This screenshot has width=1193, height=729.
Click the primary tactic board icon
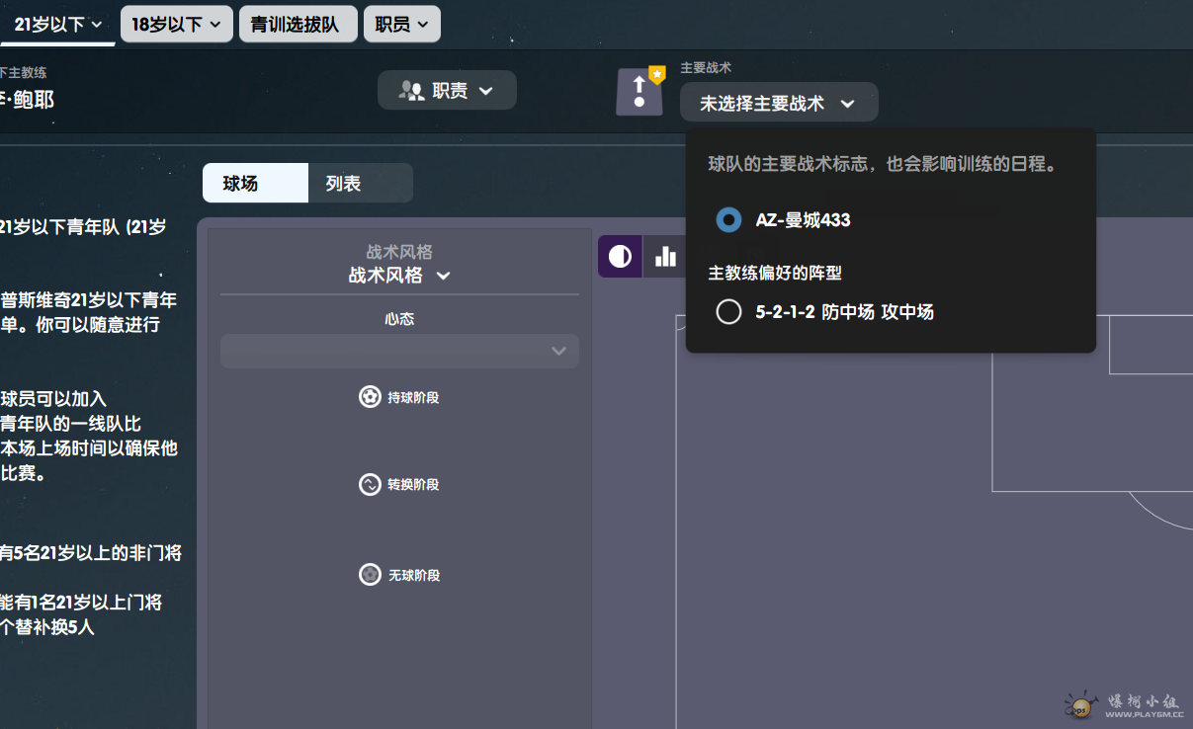[639, 90]
